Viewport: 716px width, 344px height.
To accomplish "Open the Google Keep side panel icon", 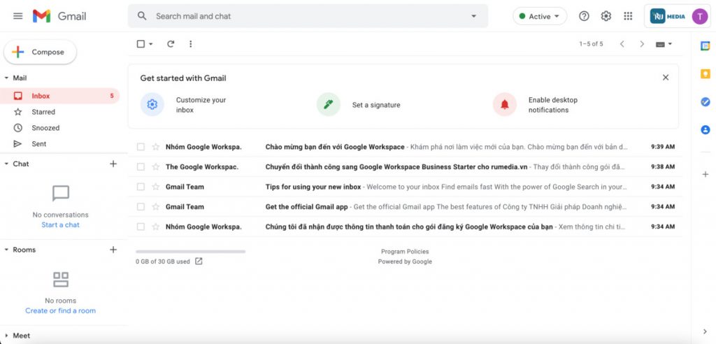I will point(706,74).
